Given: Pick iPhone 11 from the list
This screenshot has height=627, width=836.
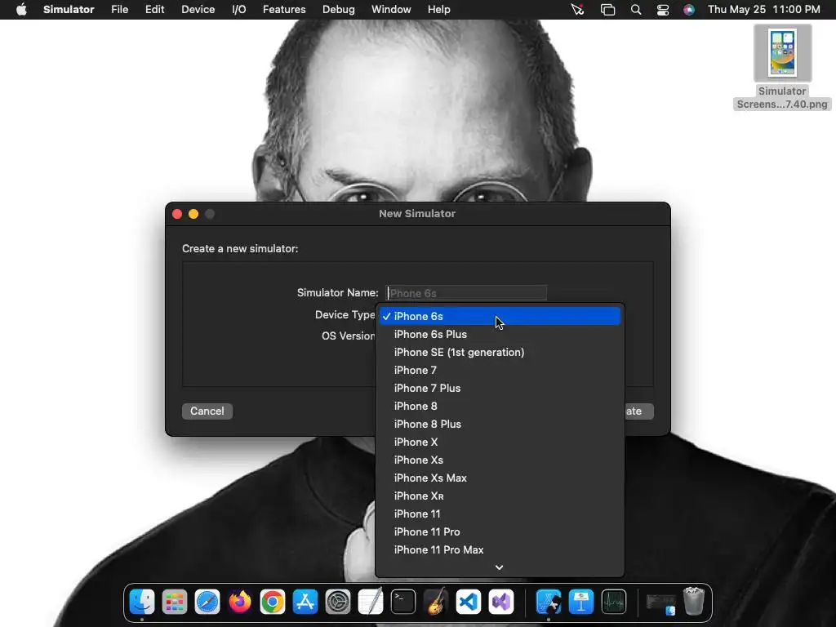Looking at the screenshot, I should [x=500, y=514].
